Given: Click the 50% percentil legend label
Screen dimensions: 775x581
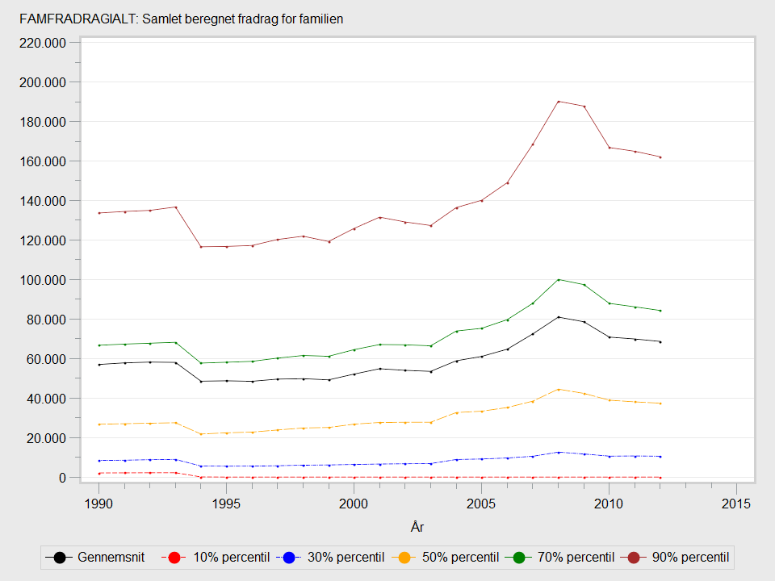Looking at the screenshot, I should (x=459, y=557).
